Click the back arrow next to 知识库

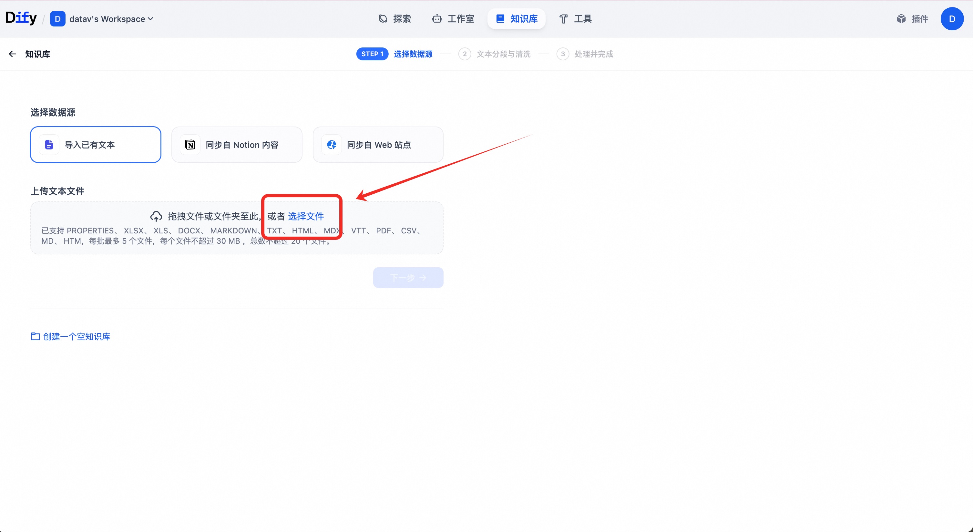(x=13, y=54)
